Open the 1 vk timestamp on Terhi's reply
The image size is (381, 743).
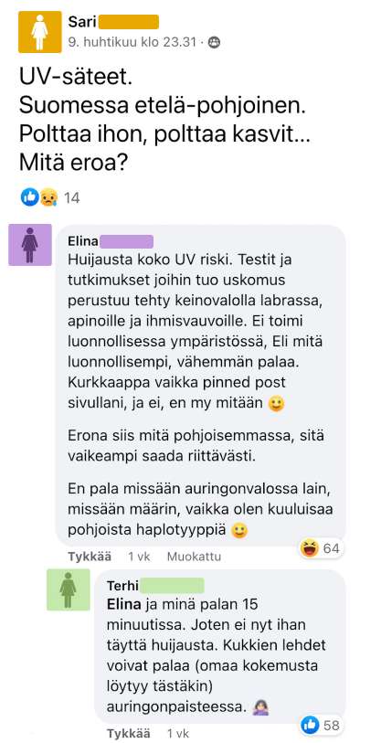(x=177, y=734)
